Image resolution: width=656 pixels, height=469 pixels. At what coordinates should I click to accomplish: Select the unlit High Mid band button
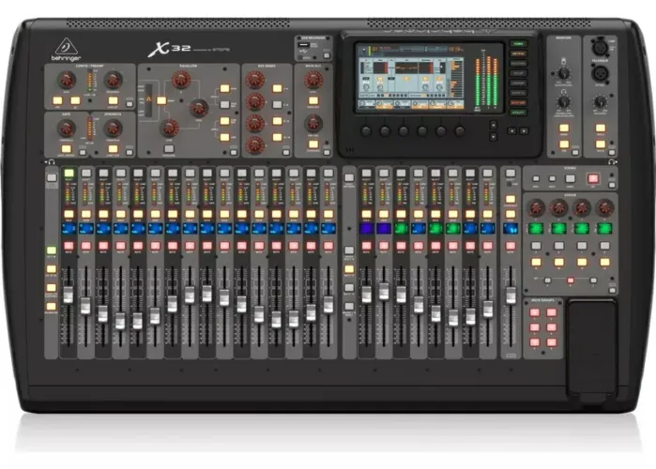pyautogui.click(x=224, y=104)
